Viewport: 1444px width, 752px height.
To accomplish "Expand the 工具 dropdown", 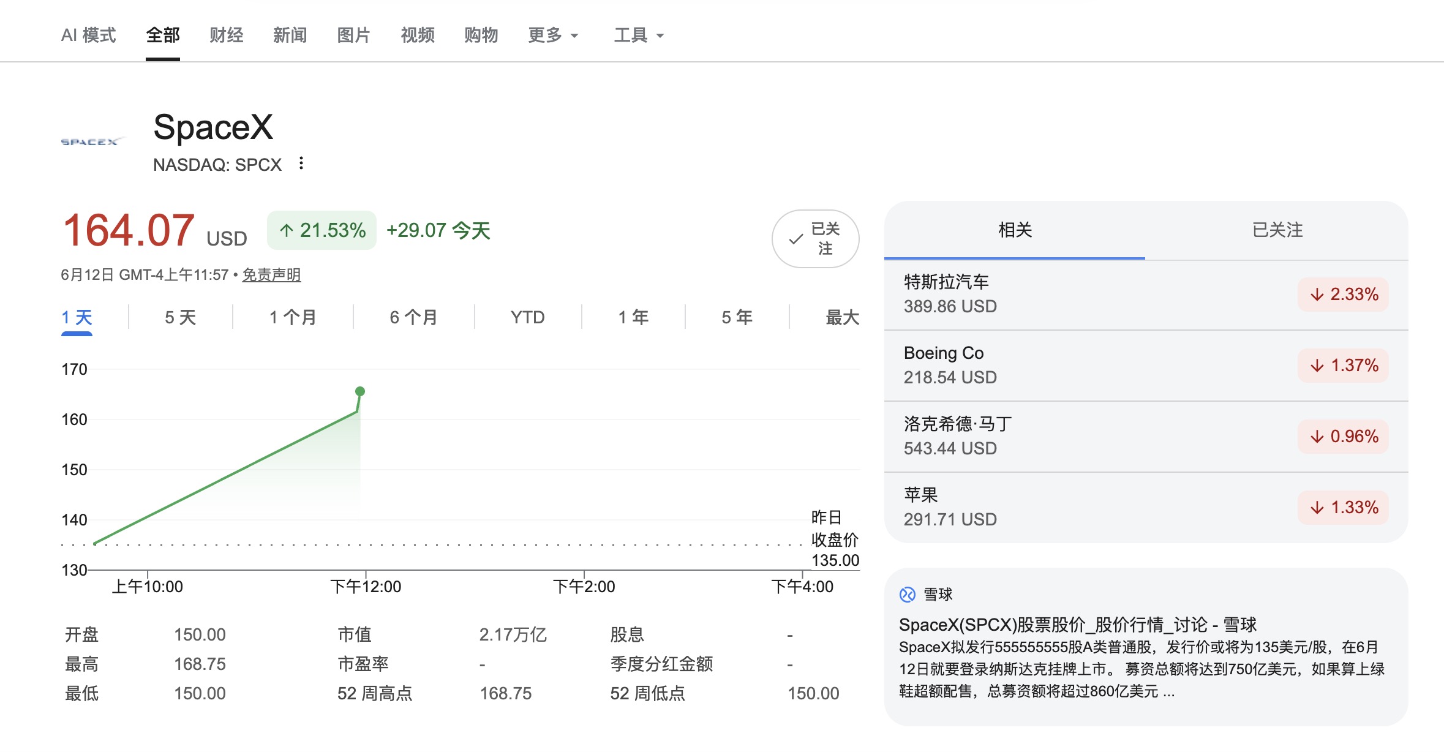I will (x=639, y=36).
